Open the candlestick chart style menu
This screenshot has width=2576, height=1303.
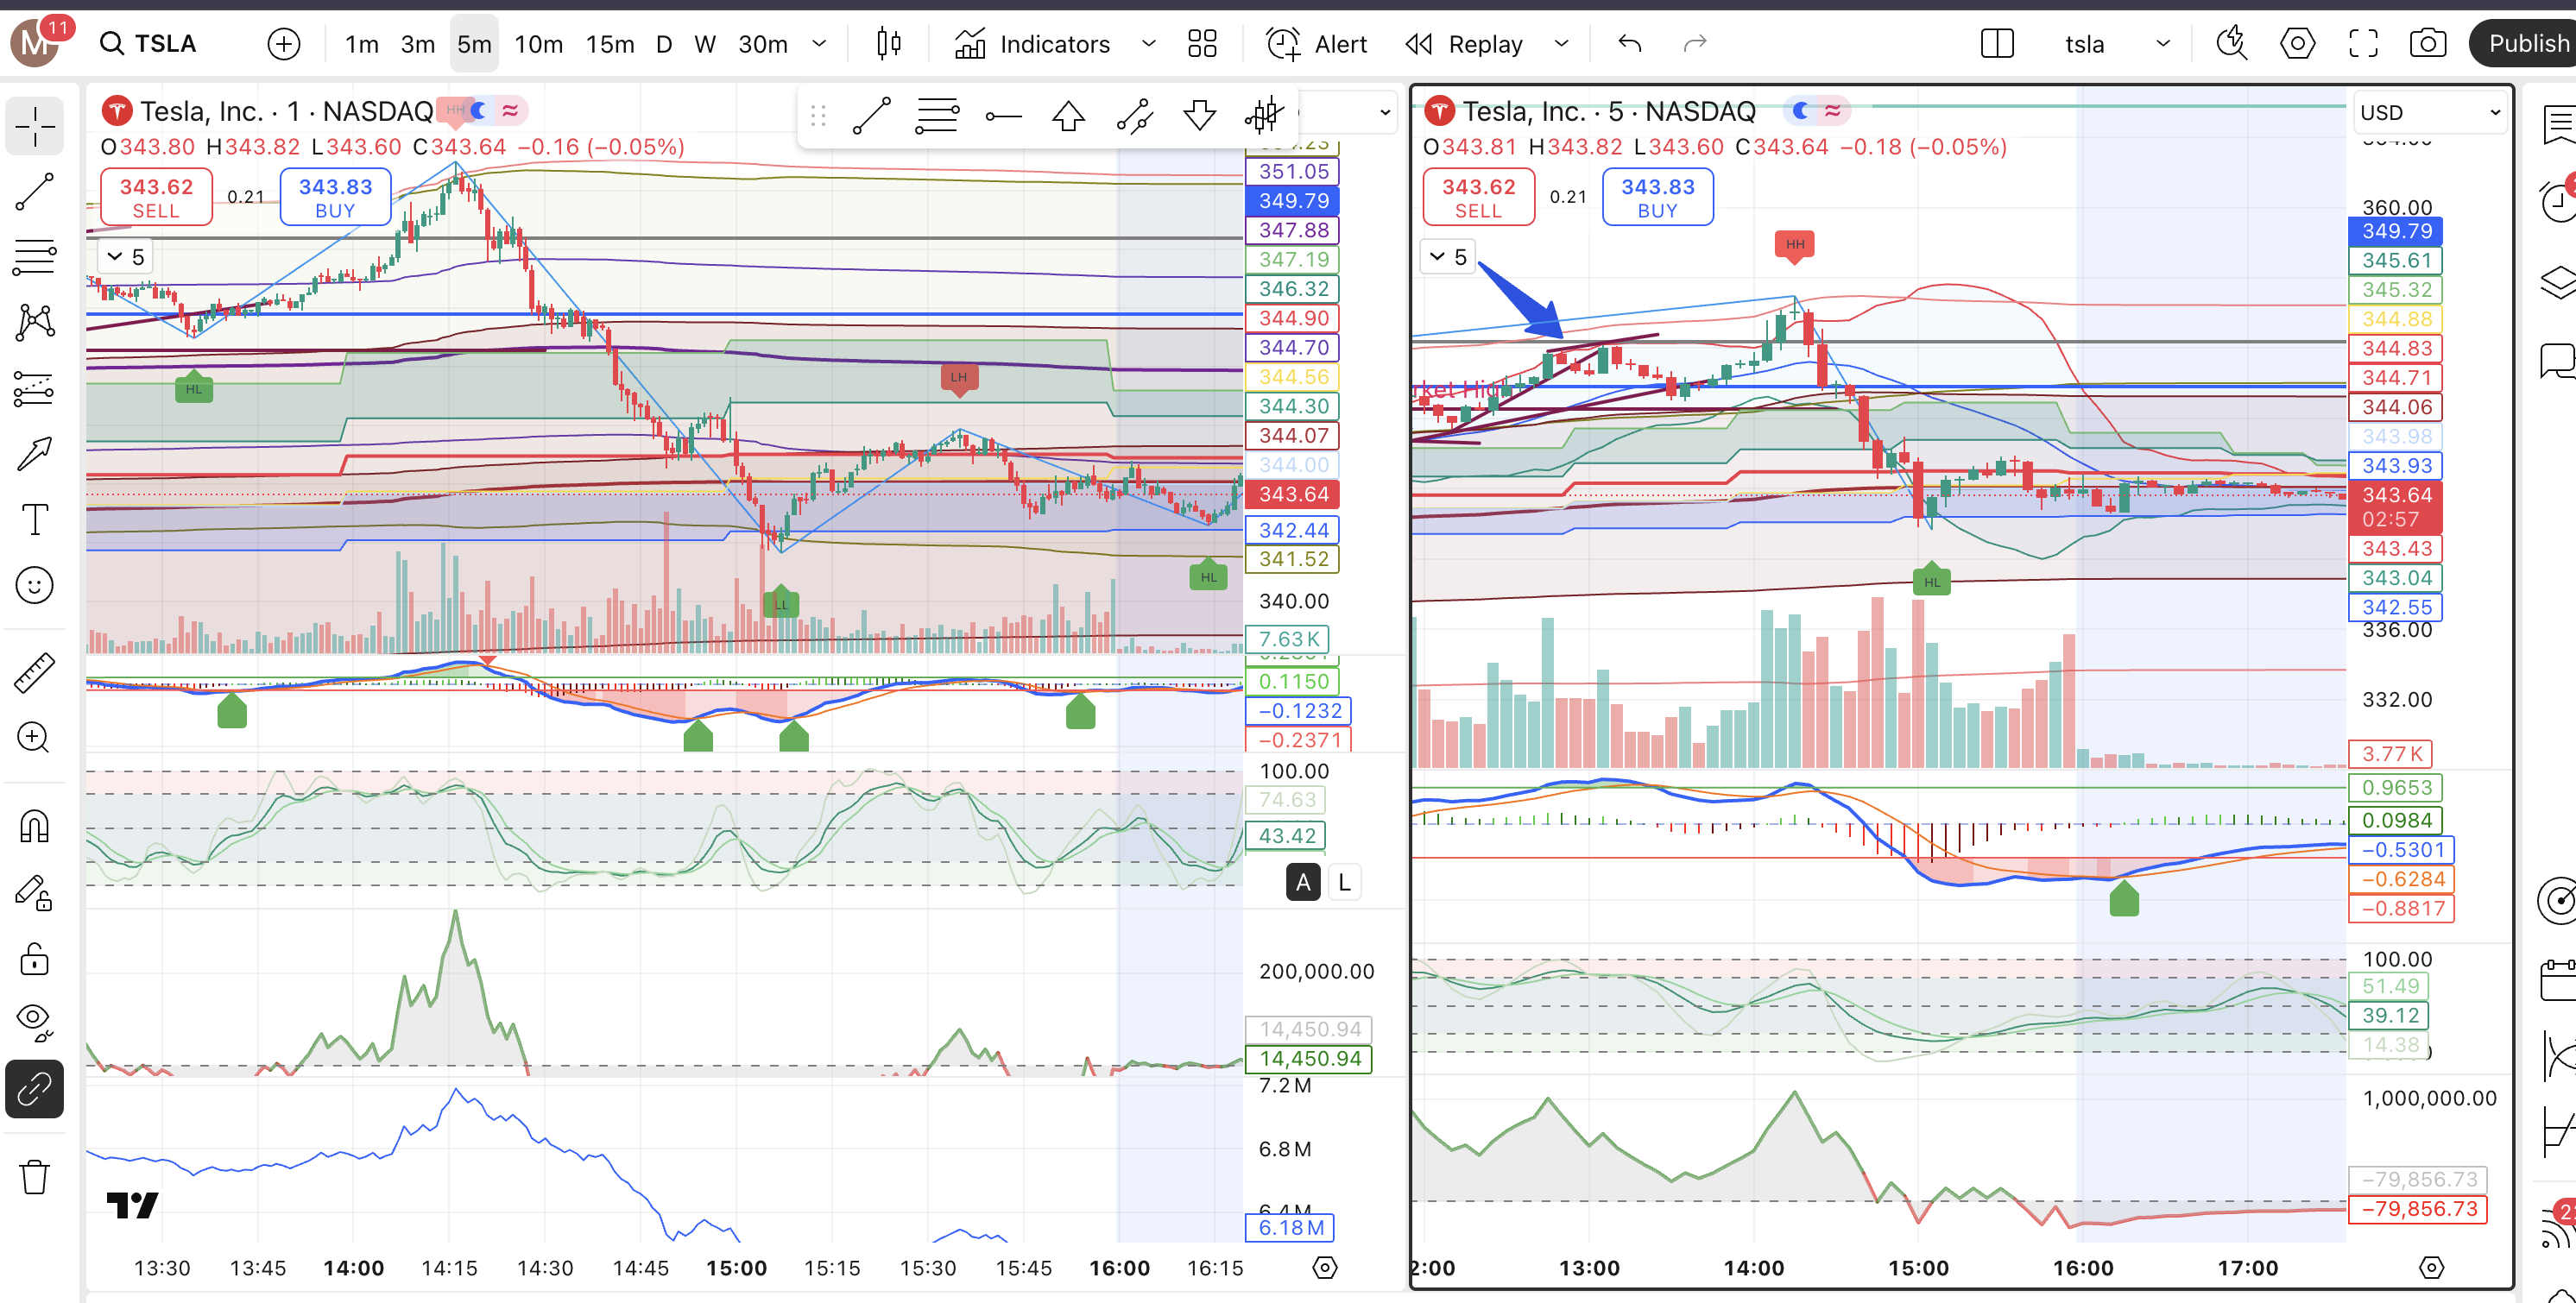[x=888, y=44]
